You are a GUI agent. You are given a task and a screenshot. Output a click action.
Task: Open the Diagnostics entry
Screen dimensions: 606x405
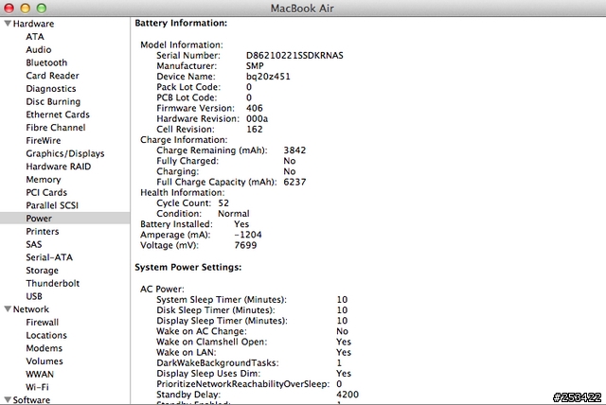coord(50,89)
